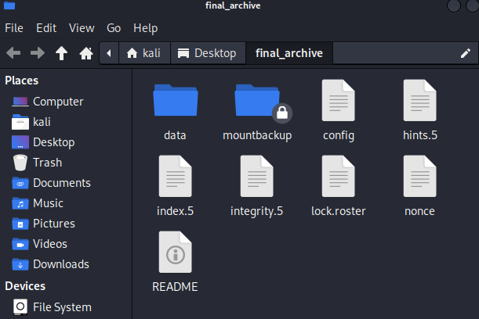Select the kali breadcrumb button

tap(144, 53)
